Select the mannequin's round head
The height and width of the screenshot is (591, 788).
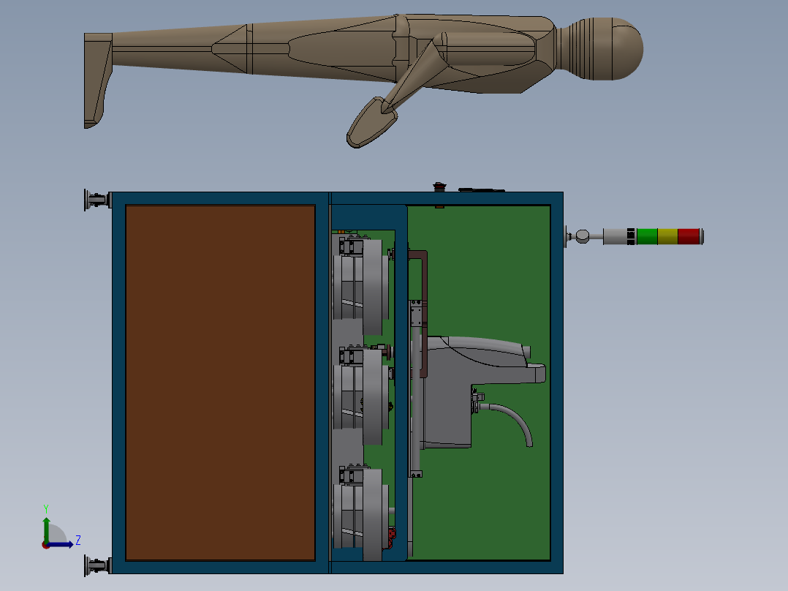click(619, 49)
